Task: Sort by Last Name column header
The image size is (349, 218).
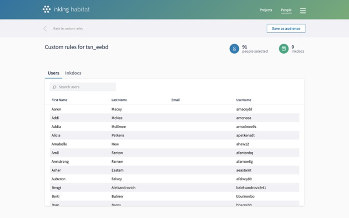Action: 119,100
